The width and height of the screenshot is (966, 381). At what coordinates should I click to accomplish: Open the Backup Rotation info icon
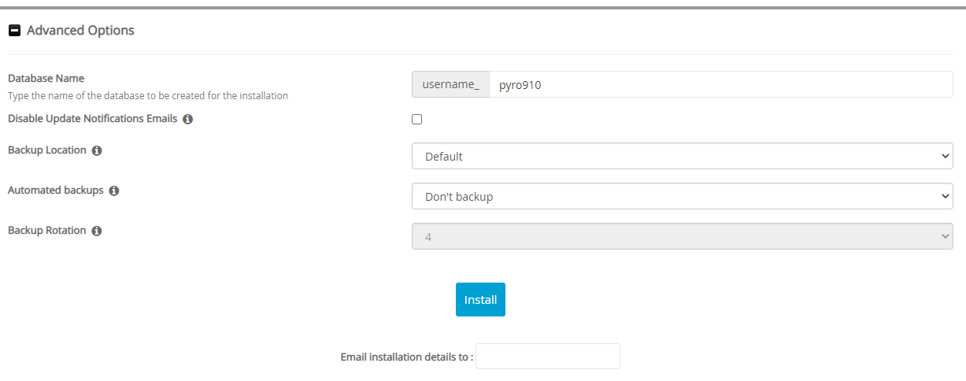(x=97, y=231)
